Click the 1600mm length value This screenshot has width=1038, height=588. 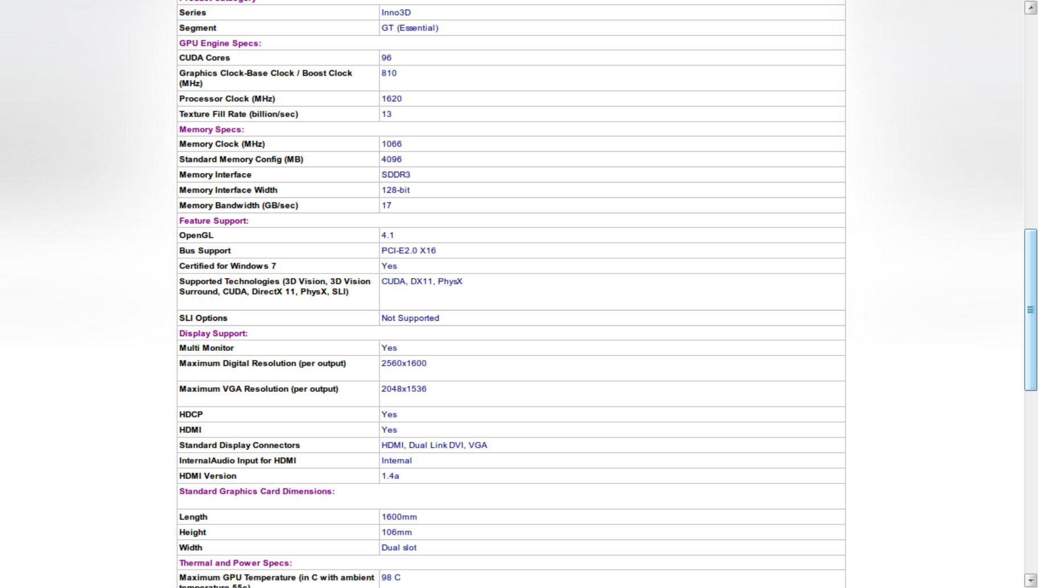[x=399, y=517]
